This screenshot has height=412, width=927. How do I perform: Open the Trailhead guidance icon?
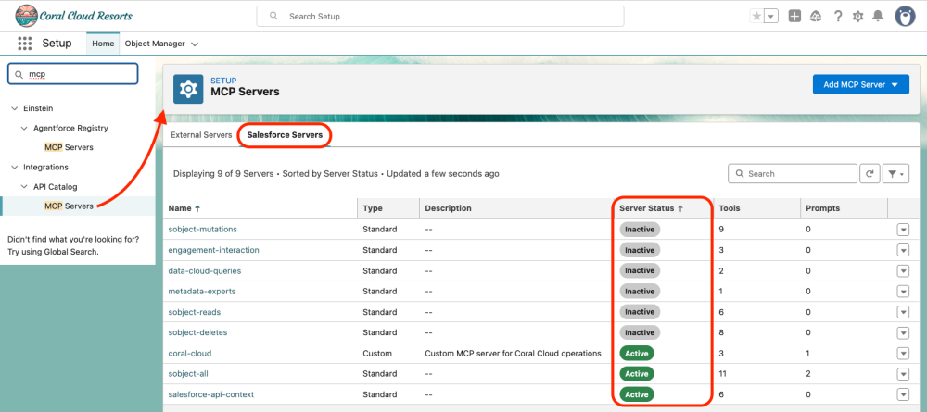tap(816, 17)
